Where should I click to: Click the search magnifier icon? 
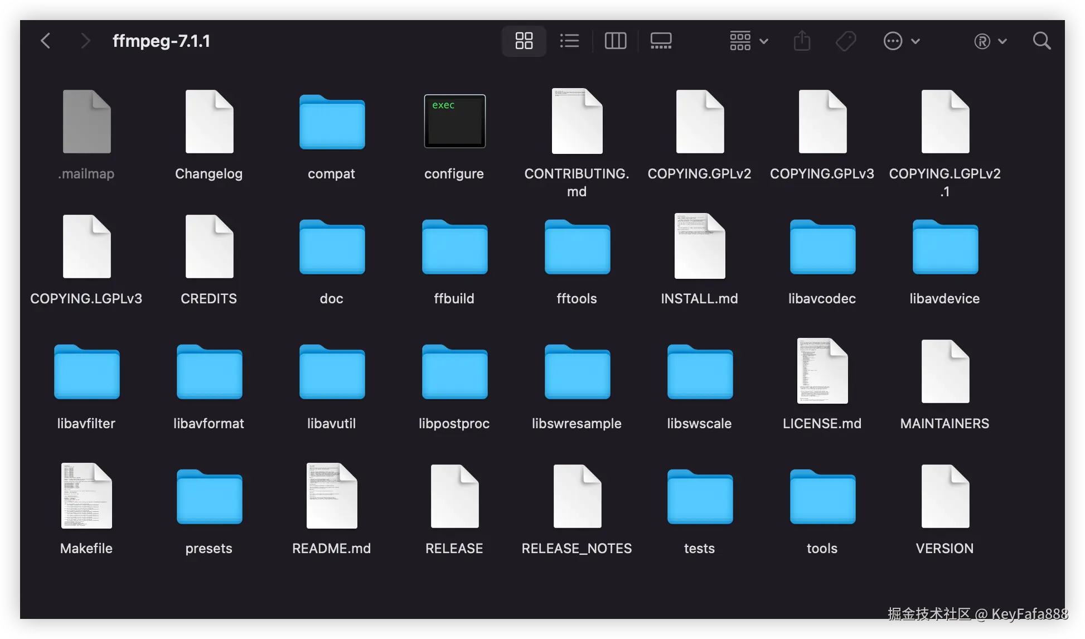(x=1042, y=41)
